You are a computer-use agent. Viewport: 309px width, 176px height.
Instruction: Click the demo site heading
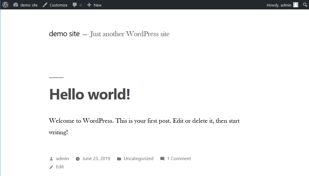pyautogui.click(x=64, y=34)
